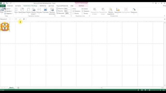Open the Шрифты theme fonts dropdown
The width and height of the screenshot is (166, 93).
point(8,11)
